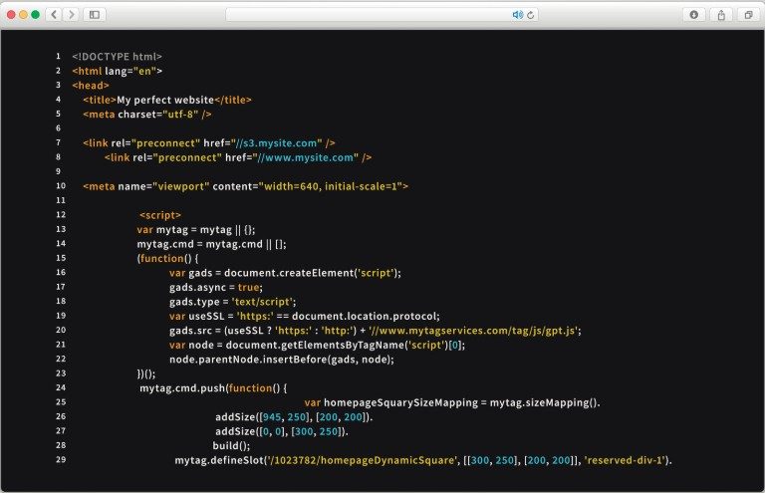Click '/1023782/homepageDynamicSquare' string

click(361, 460)
